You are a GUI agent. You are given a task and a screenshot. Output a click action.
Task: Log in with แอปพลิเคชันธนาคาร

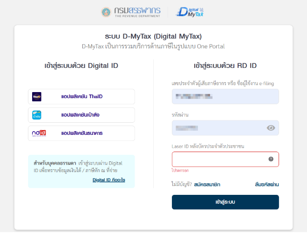tap(82, 133)
